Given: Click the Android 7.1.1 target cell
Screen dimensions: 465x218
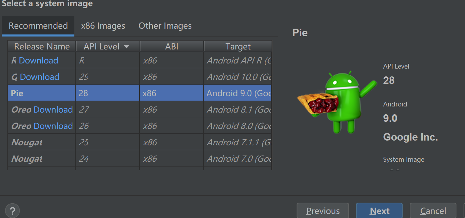Looking at the screenshot, I should (238, 142).
